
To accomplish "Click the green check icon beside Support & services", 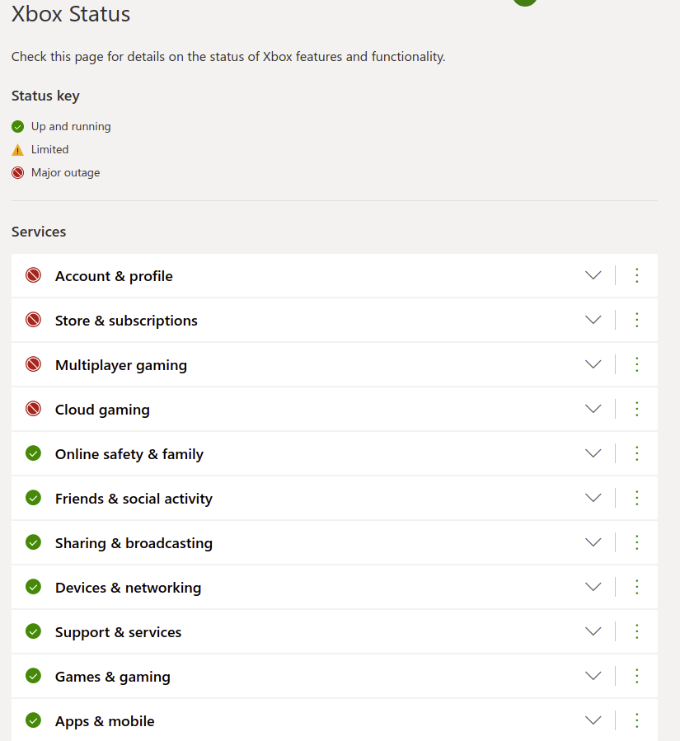I will [x=33, y=631].
